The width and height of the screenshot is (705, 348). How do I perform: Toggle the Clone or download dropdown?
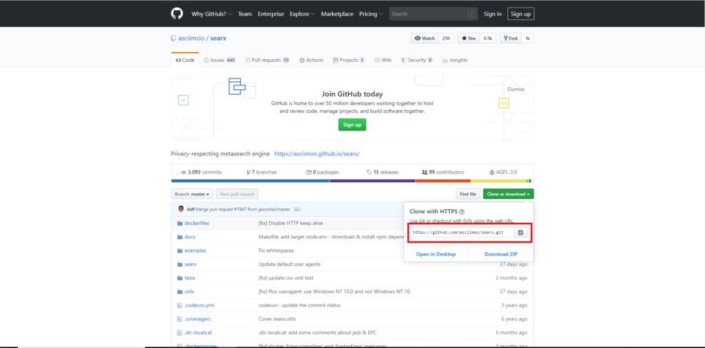coord(509,195)
